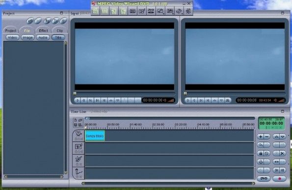Switch to the Project tab
The image size is (292, 190).
pos(11,31)
